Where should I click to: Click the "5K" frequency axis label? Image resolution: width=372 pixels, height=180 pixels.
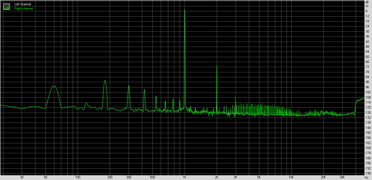point(259,177)
